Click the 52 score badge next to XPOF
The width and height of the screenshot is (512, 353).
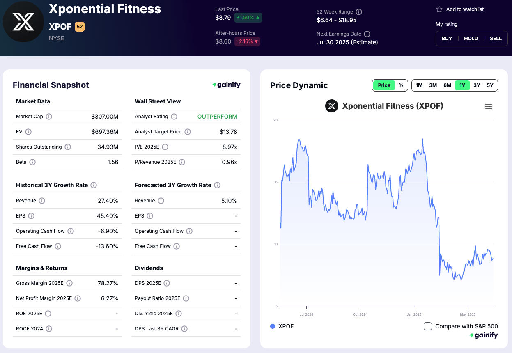tap(80, 27)
